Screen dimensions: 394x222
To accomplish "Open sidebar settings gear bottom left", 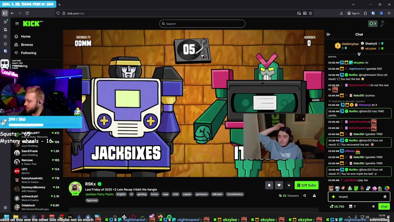I will 5,208.
